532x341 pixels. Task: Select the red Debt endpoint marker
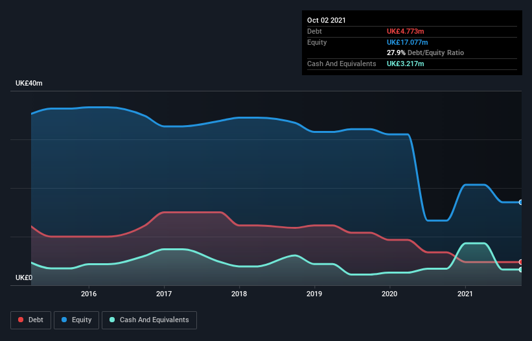pyautogui.click(x=521, y=262)
